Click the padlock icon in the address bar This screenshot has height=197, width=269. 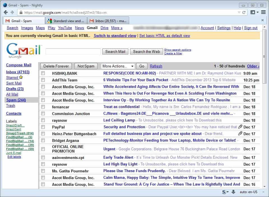(x=21, y=13)
